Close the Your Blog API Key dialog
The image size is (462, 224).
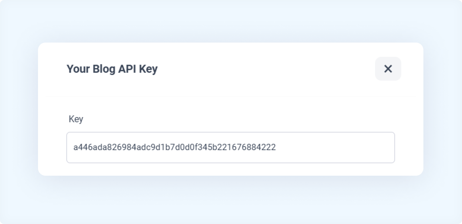tap(388, 69)
